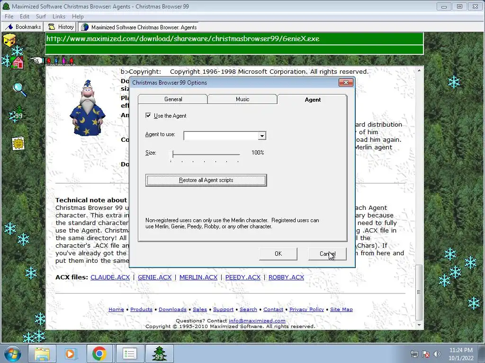Open the Help menu
485x363 pixels.
coord(78,17)
